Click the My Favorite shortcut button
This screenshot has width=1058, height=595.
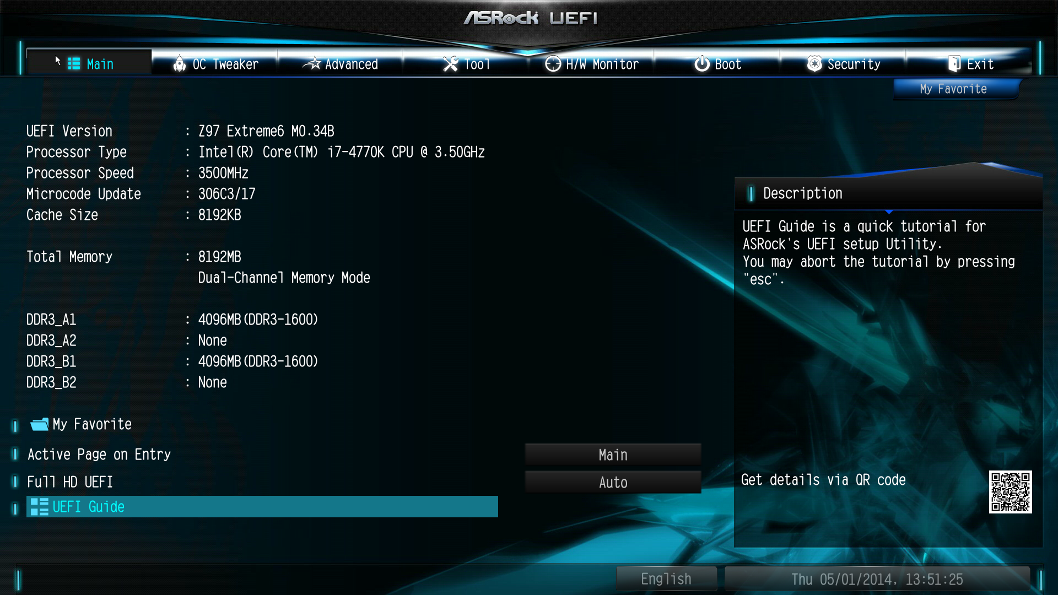click(x=953, y=88)
